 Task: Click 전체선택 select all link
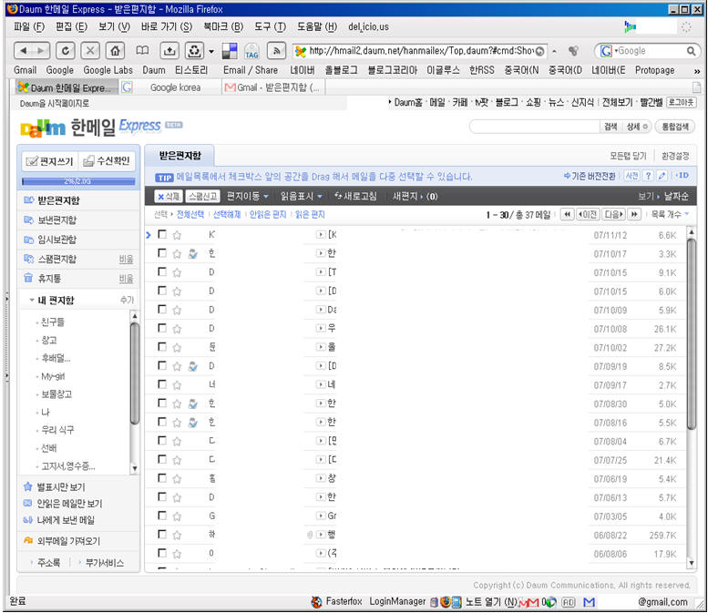coord(190,214)
